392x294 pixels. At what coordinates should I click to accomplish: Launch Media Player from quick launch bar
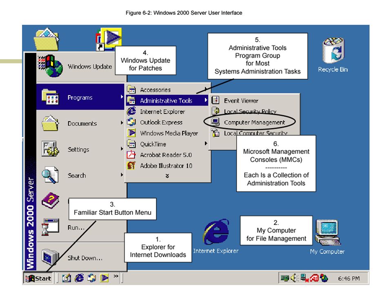(104, 278)
